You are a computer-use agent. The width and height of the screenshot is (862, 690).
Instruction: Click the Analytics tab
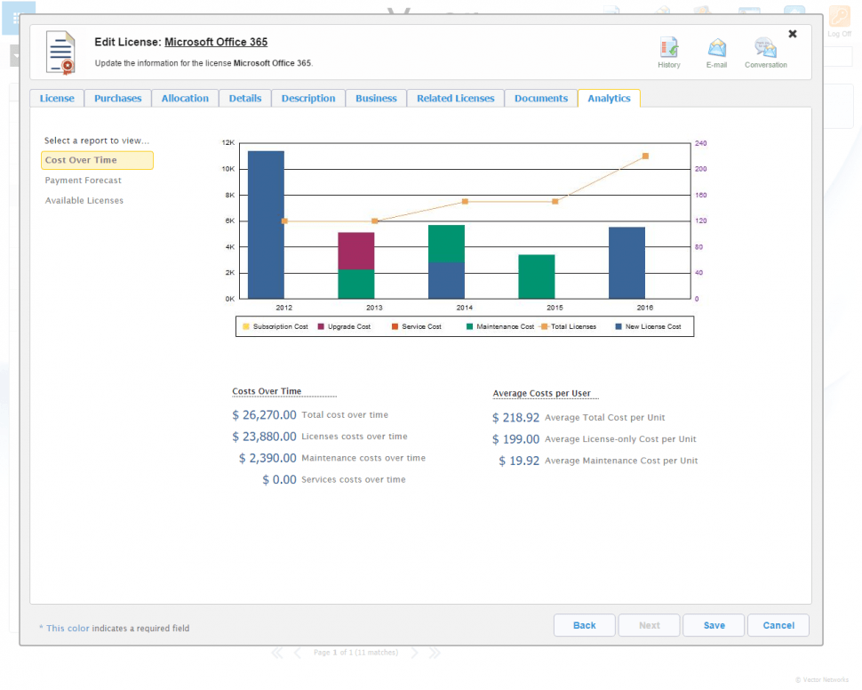609,99
